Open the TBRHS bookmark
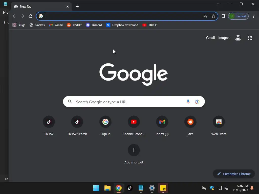259x194 pixels. point(150,25)
